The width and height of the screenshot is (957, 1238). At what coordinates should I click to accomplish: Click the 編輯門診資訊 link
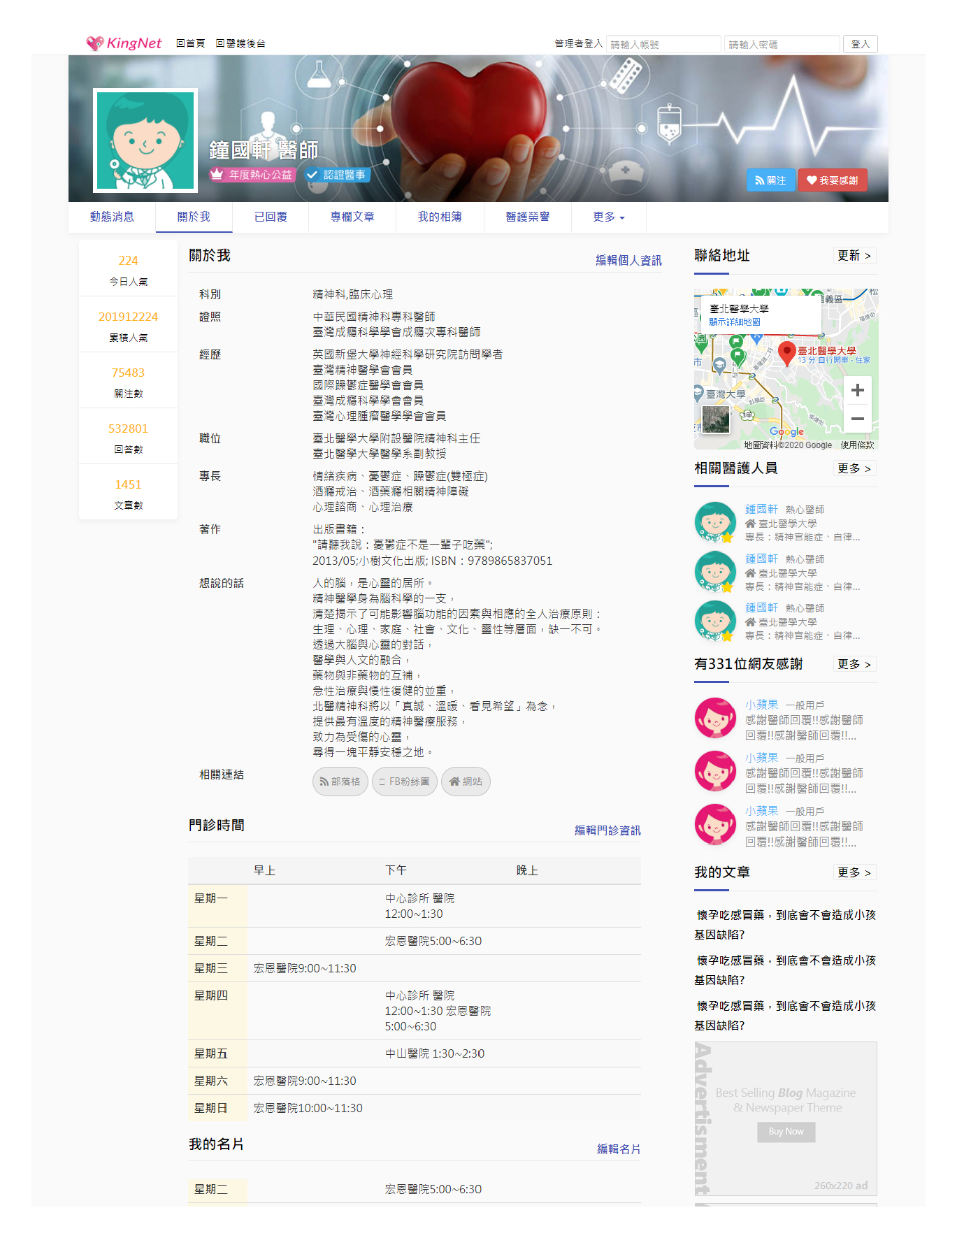coord(607,830)
